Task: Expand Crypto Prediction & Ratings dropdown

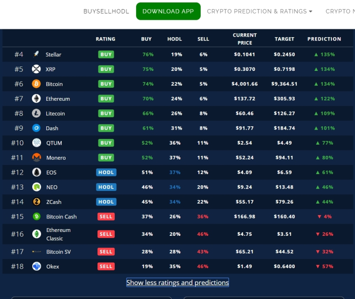Action: pos(259,11)
